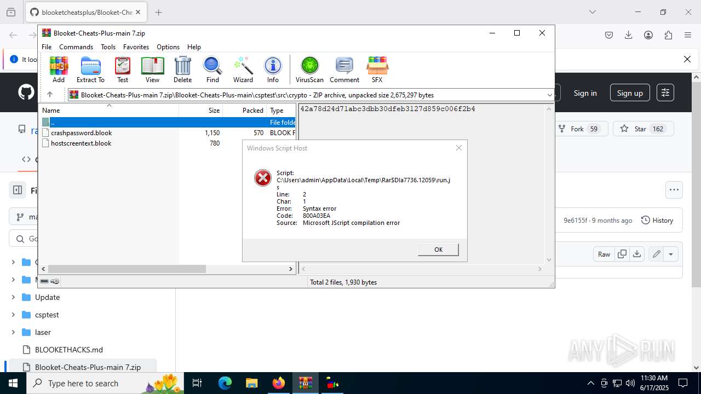Select the hostscreentext.blook file
Viewport: 701px width, 394px height.
(x=81, y=143)
